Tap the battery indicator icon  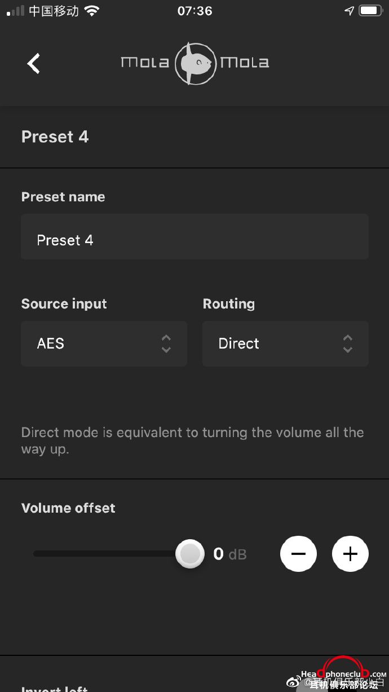pos(370,11)
